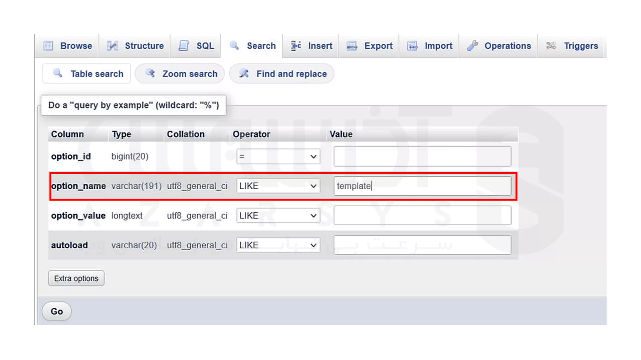Viewport: 641px width, 360px height.
Task: Open the autoload operator dropdown
Action: (x=278, y=245)
